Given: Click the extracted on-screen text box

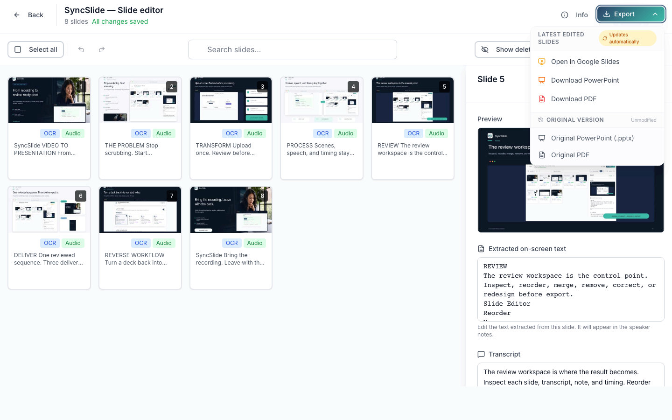Looking at the screenshot, I should [x=571, y=289].
